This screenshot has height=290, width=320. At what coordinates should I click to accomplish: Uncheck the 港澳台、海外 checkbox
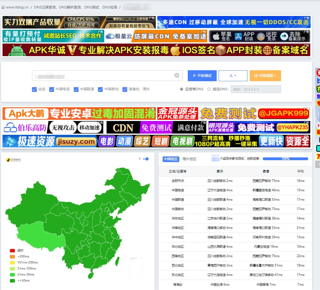[125, 89]
